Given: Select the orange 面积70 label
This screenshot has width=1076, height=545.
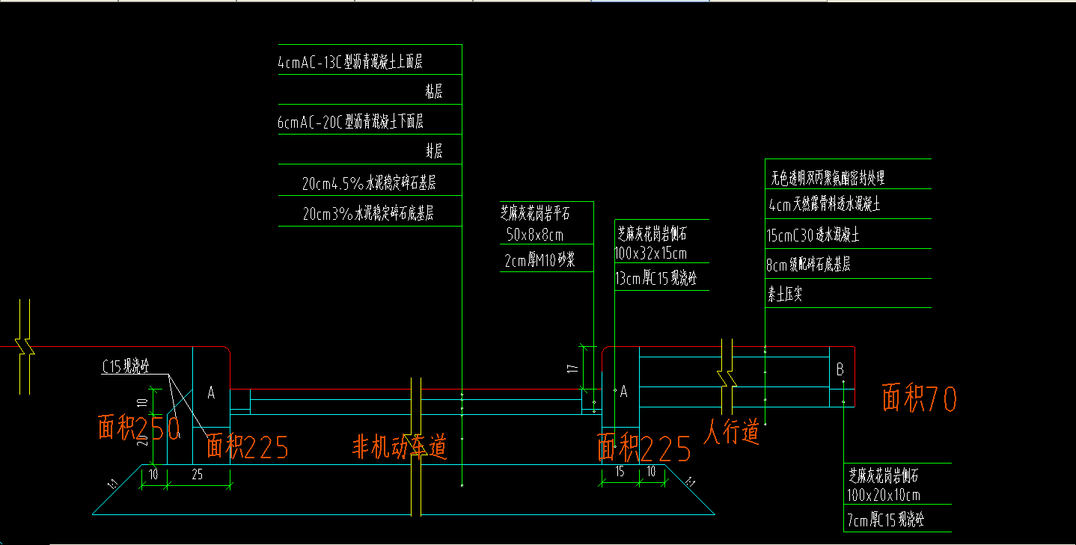Looking at the screenshot, I should click(920, 398).
